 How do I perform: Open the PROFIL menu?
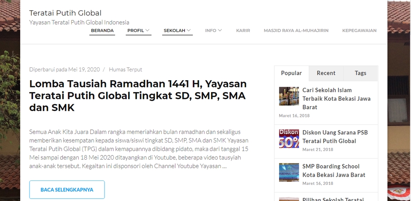pyautogui.click(x=136, y=31)
